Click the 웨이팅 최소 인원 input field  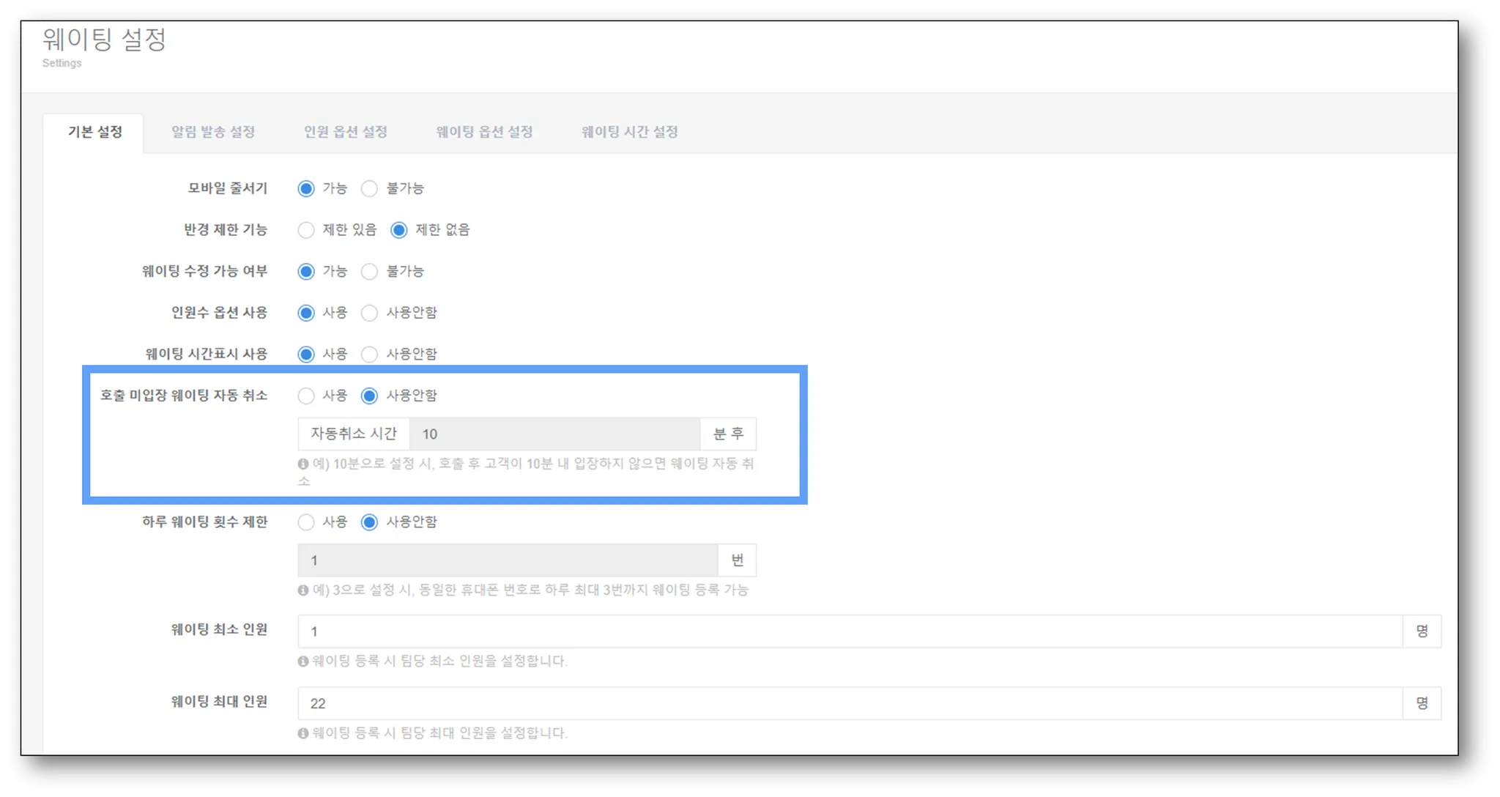click(x=850, y=632)
